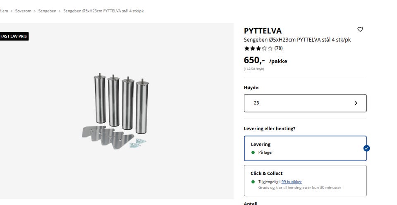The height and width of the screenshot is (205, 397).
Task: Open the (78) reviews count
Action: tap(278, 48)
